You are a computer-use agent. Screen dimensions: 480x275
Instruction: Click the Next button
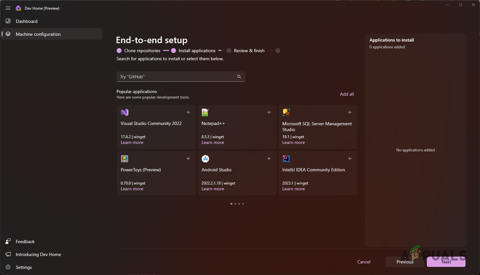[x=446, y=262]
